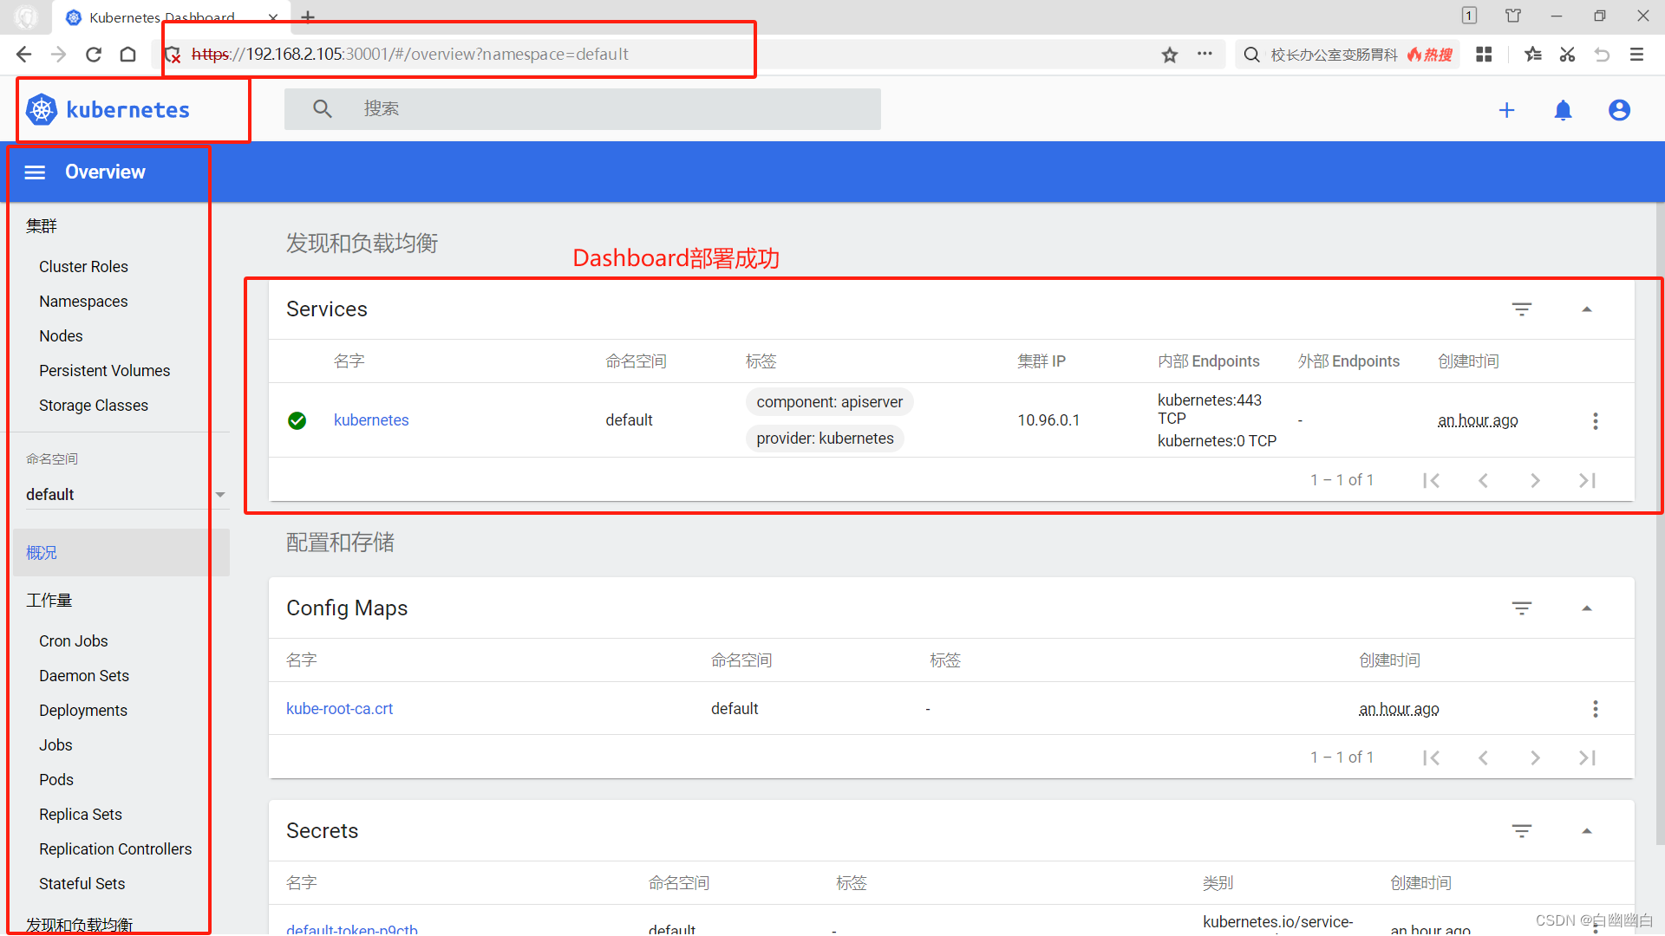The image size is (1665, 936).
Task: Open Cluster Roles in sidebar
Action: pos(83,267)
